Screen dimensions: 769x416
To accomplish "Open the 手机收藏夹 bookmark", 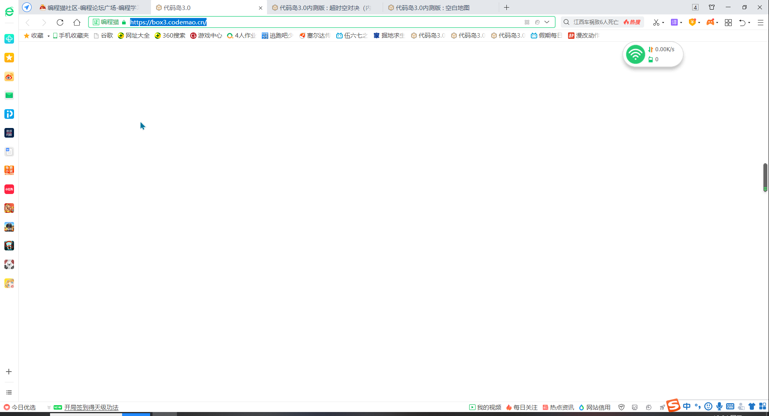I will [71, 36].
